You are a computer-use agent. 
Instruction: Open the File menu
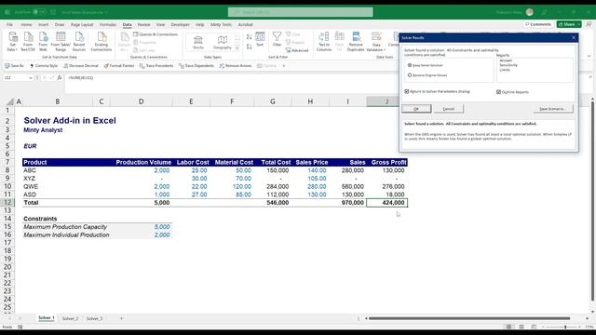[9, 25]
